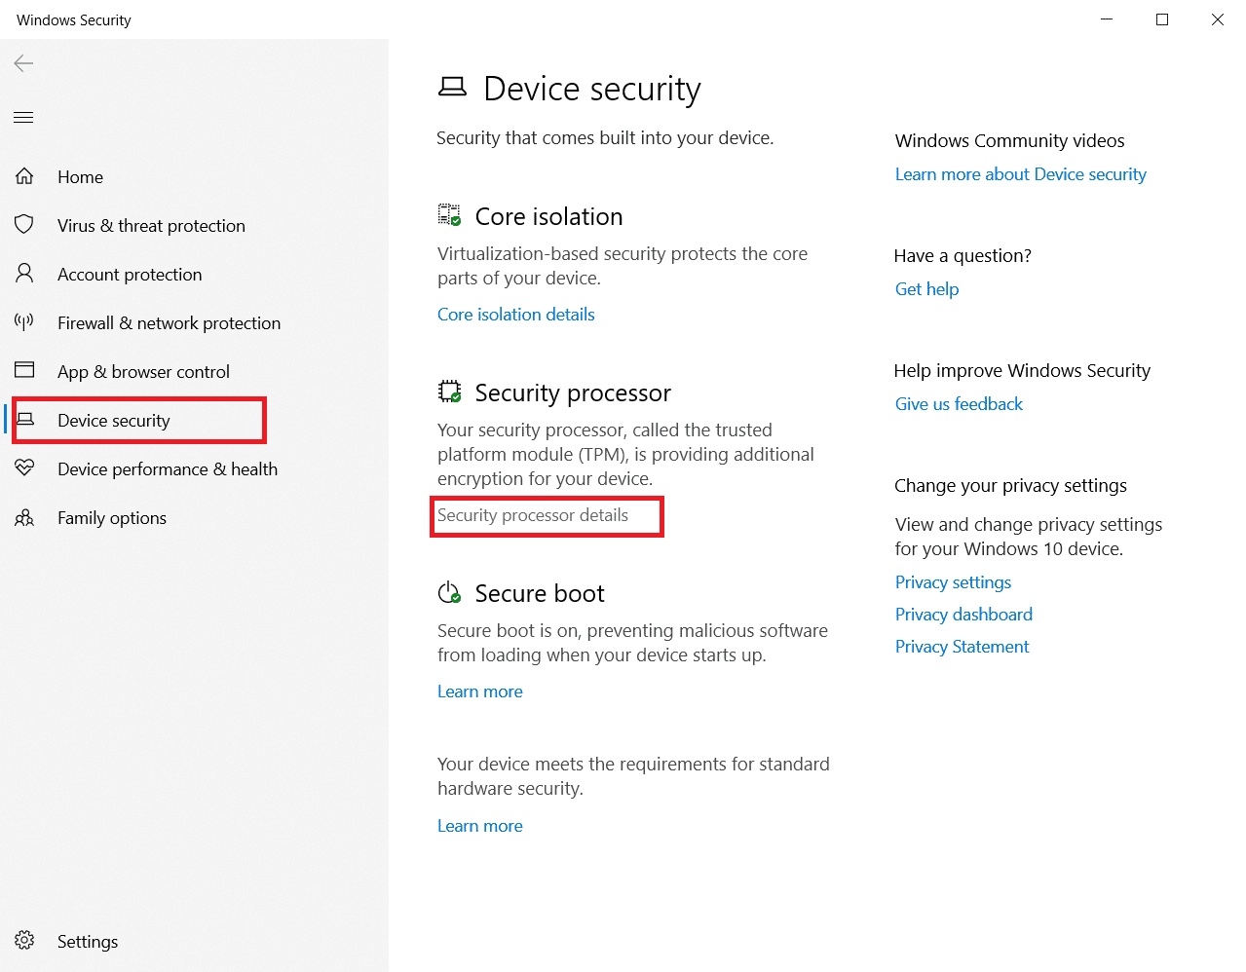
Task: Open the Settings gear icon
Action: (x=24, y=941)
